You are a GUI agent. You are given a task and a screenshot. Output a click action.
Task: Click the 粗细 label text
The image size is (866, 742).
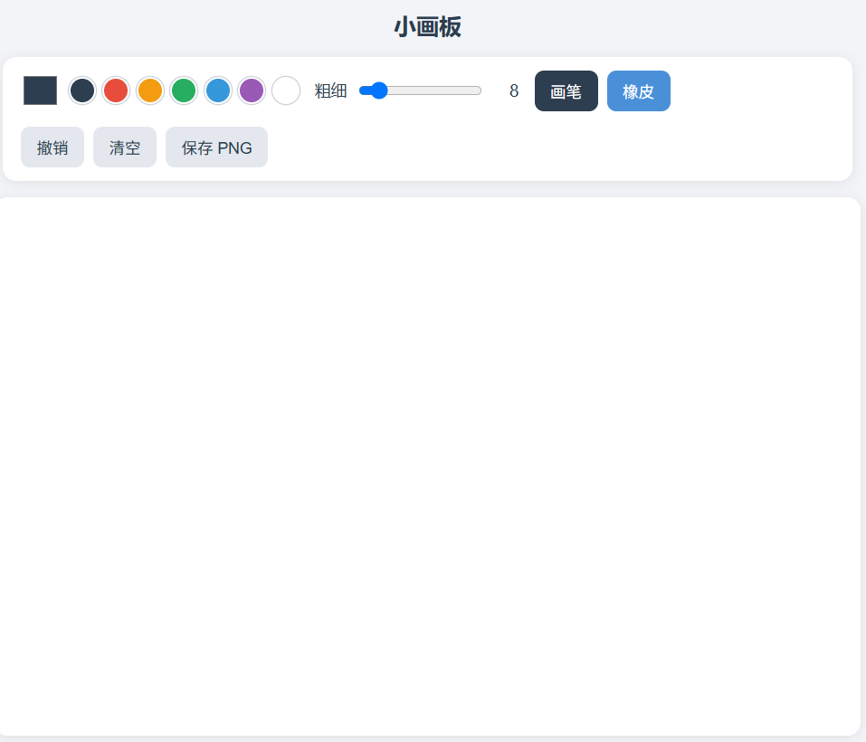[331, 91]
